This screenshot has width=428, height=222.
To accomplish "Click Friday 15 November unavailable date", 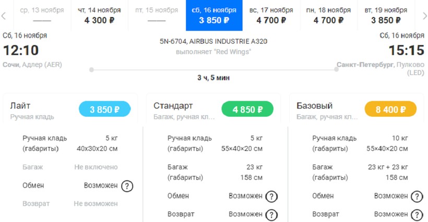I will 156,15.
